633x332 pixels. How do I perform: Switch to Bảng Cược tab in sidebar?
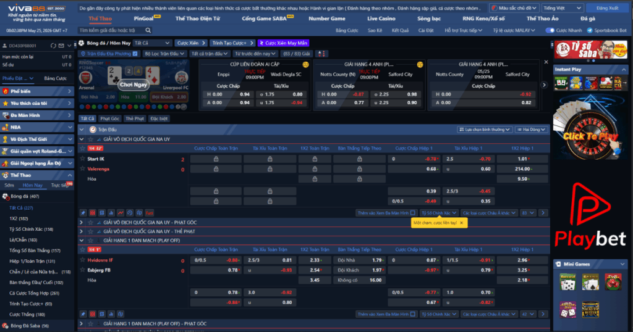pyautogui.click(x=55, y=78)
